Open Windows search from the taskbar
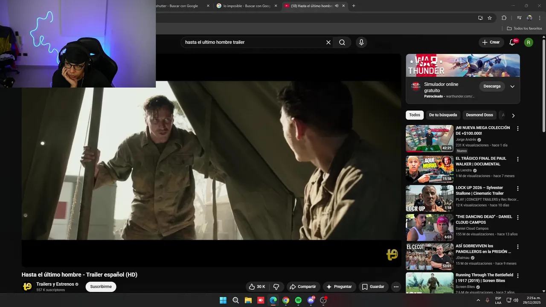This screenshot has height=307, width=546. (x=235, y=300)
